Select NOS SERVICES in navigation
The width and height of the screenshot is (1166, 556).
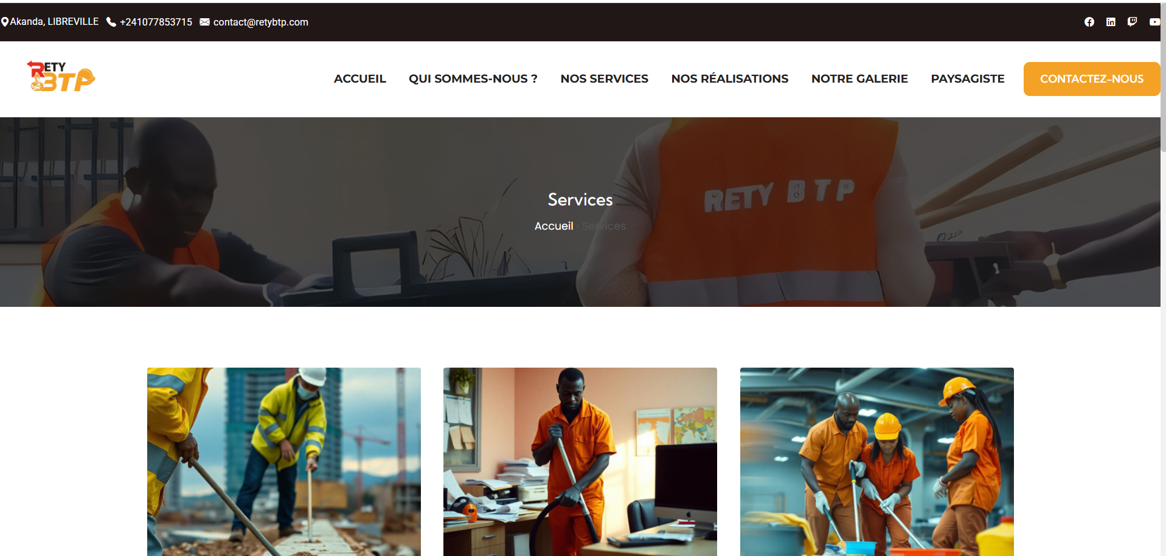tap(605, 79)
